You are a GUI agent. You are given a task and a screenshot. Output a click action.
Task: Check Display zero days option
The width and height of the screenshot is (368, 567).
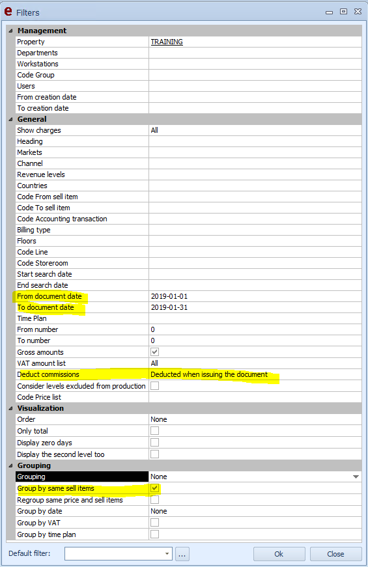[154, 443]
